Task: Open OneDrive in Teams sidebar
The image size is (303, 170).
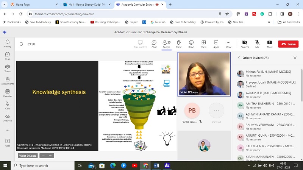Action: [7, 118]
